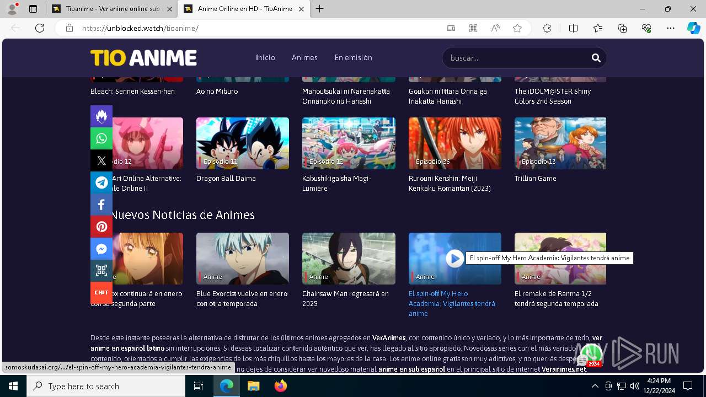Open Chainsaw Man regresará en 2025 link
Image resolution: width=706 pixels, height=397 pixels.
[x=345, y=299]
